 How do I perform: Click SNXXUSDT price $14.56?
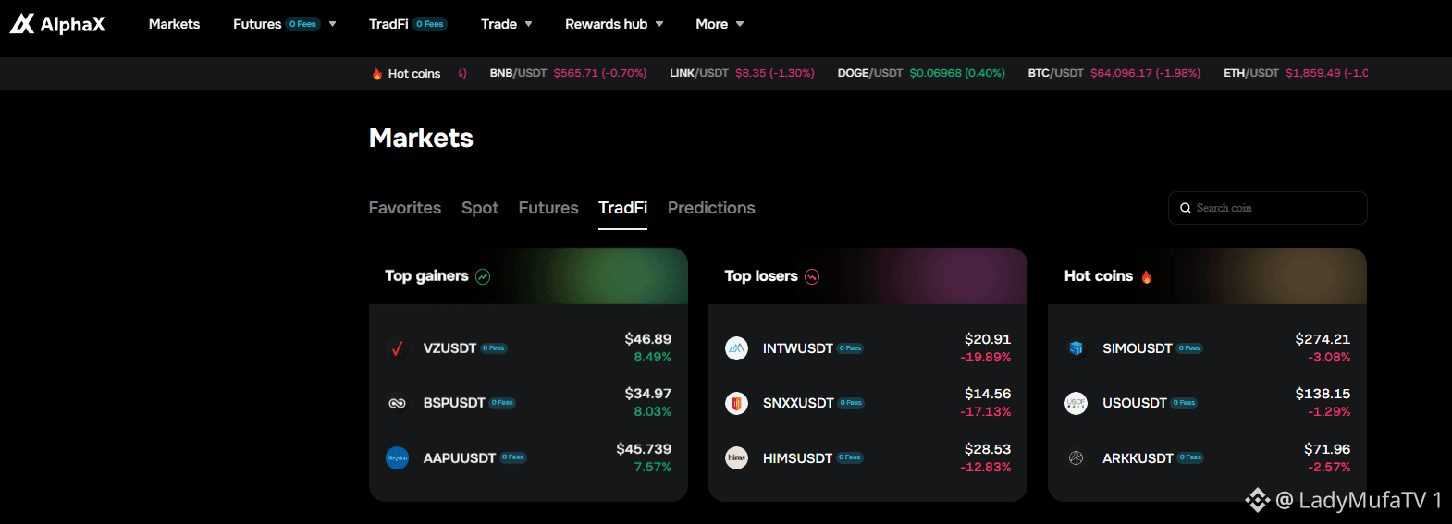(988, 394)
